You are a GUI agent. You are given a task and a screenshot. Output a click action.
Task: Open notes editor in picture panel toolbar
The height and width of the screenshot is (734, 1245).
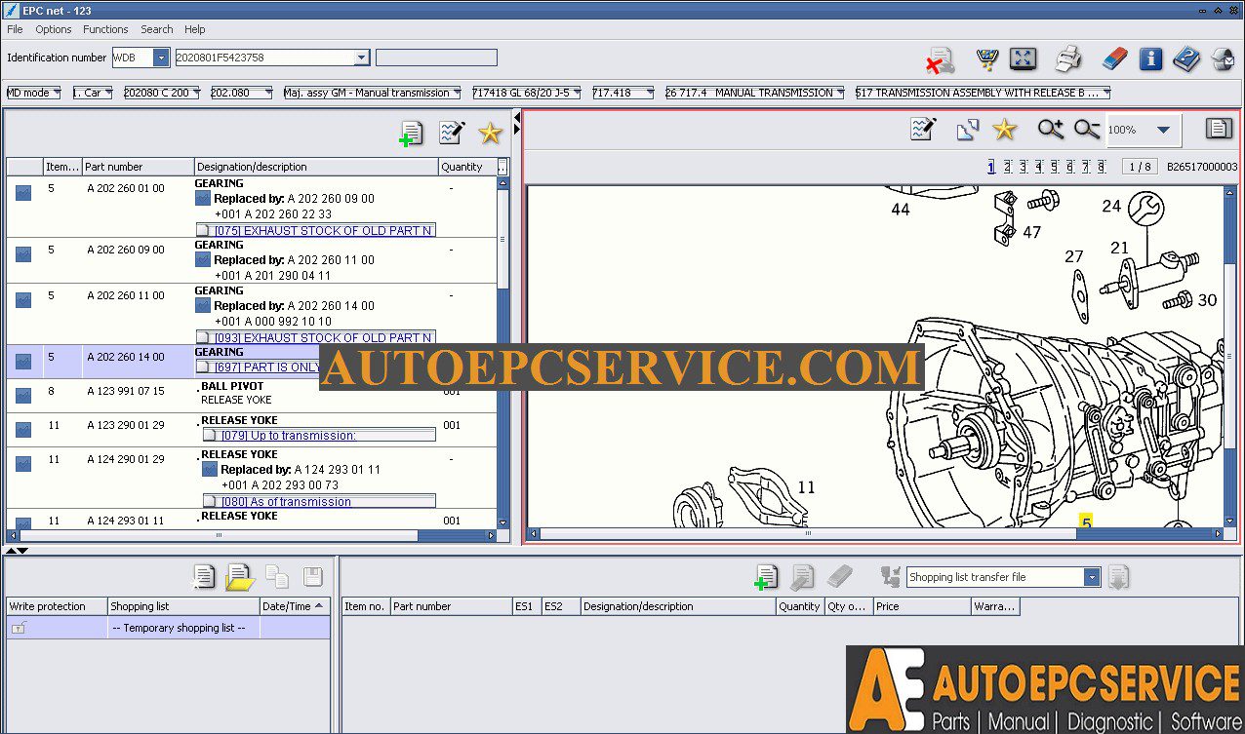(923, 129)
